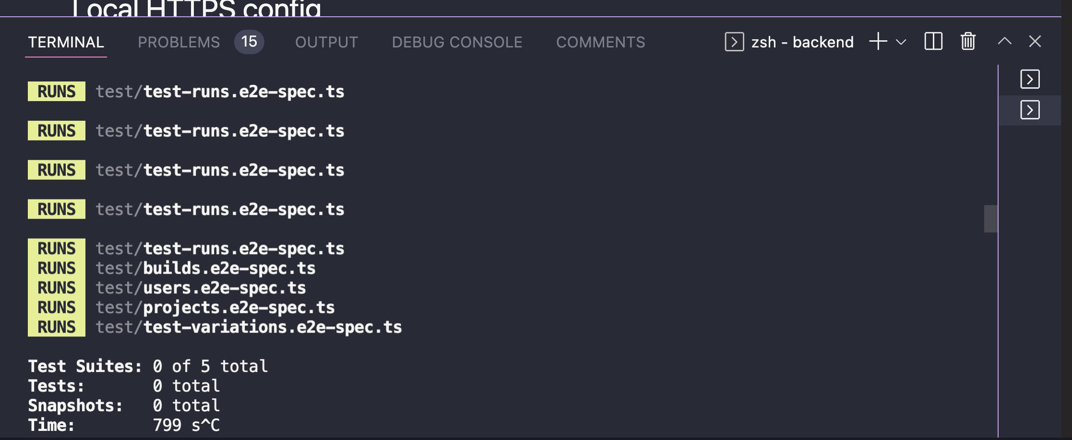
Task: Kill the active terminal with the trash icon
Action: [967, 42]
